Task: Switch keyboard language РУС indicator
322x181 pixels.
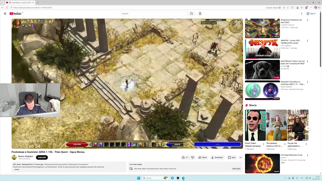Action: [302, 178]
